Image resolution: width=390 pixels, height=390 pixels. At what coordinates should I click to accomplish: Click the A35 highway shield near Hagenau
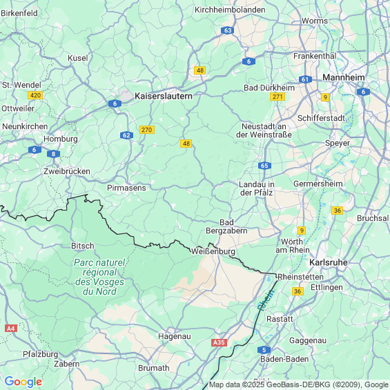pos(219,342)
